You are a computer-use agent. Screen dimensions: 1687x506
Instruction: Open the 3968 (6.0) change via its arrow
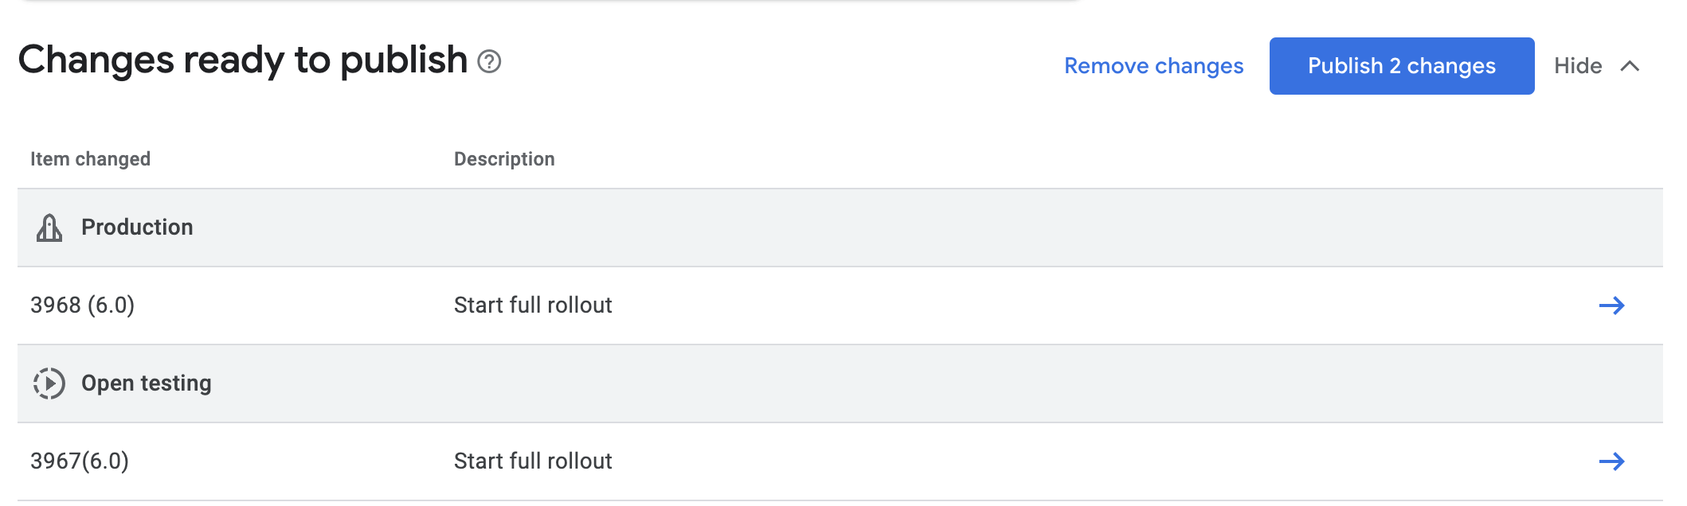pos(1611,306)
